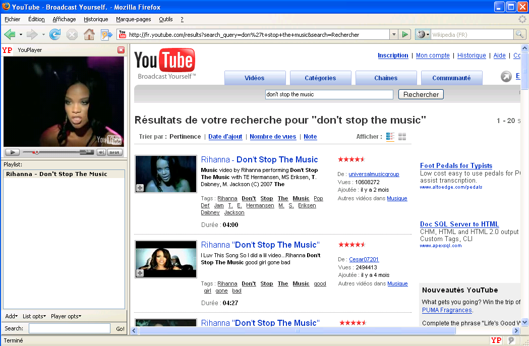Add first Rihanna video with plus icon
529x346 pixels.
140,188
